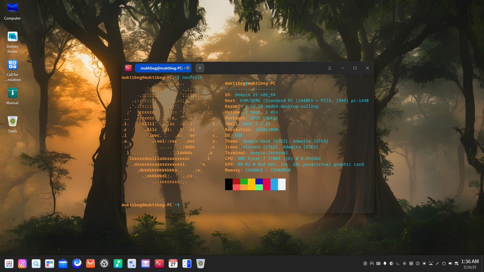
Task: Open the Call for translation desktop icon
Action: click(x=13, y=70)
